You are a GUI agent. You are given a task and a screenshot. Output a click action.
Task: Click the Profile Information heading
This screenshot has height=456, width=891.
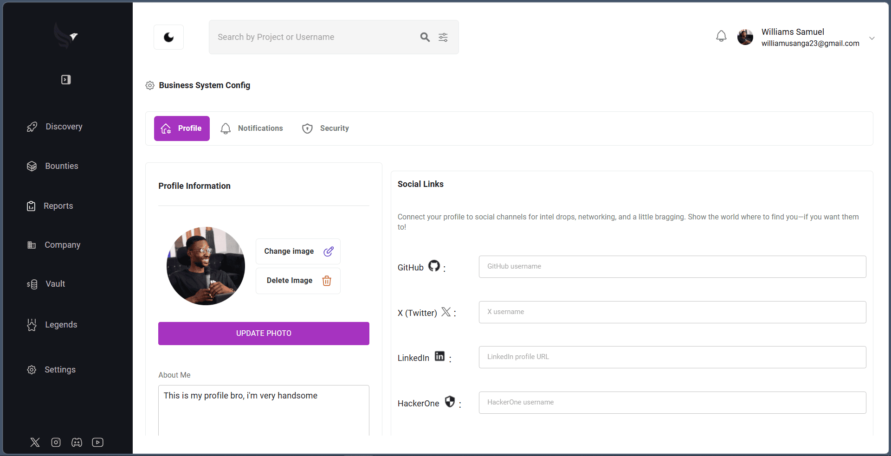click(x=194, y=186)
